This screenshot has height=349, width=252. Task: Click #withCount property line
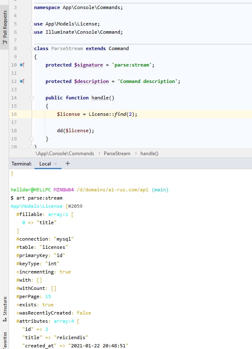coord(36,288)
